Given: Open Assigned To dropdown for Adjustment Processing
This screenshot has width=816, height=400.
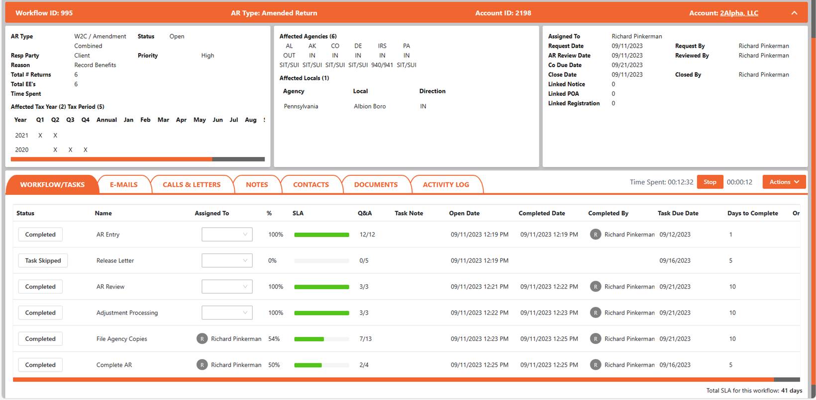Looking at the screenshot, I should pos(227,313).
